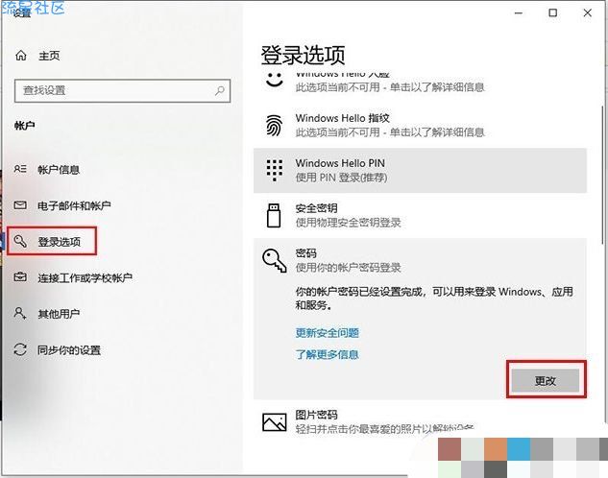Click the sync arrows icon for 同步你的设置
This screenshot has width=608, height=478.
20,349
